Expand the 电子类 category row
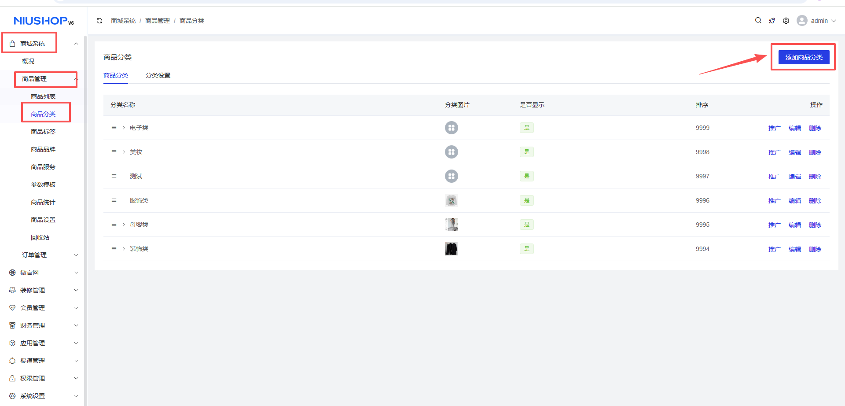 coord(124,128)
